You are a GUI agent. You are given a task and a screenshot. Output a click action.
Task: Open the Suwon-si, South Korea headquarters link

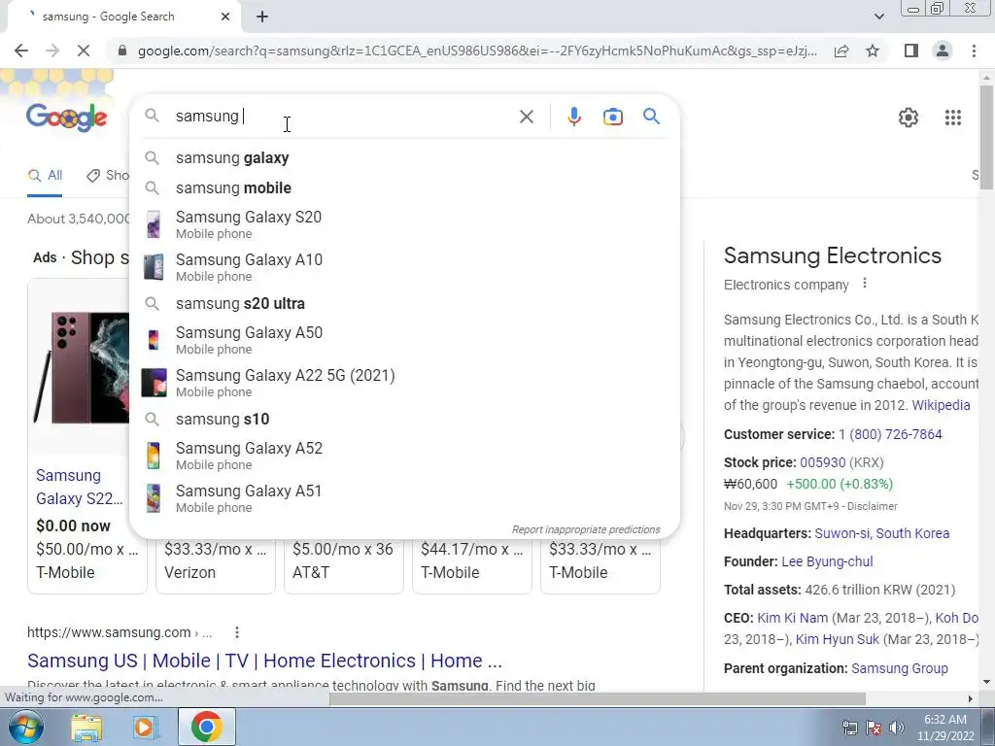pyautogui.click(x=882, y=533)
